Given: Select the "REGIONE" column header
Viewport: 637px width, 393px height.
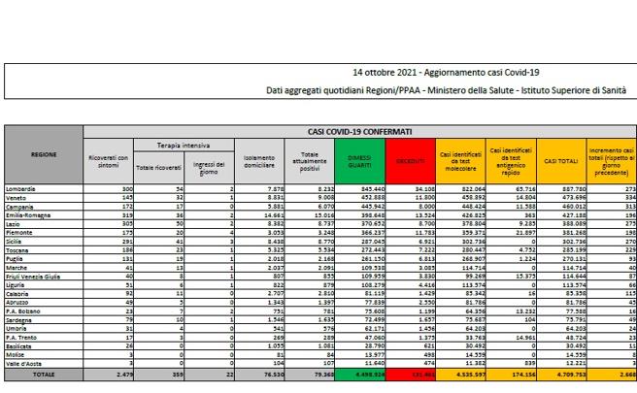Looking at the screenshot, I should pos(44,154).
